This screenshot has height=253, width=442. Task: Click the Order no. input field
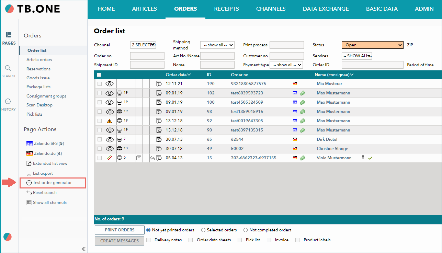[x=147, y=56]
